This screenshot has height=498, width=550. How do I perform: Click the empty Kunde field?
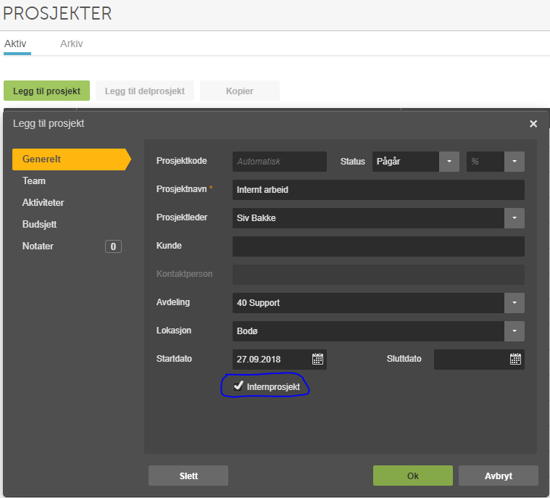[378, 246]
